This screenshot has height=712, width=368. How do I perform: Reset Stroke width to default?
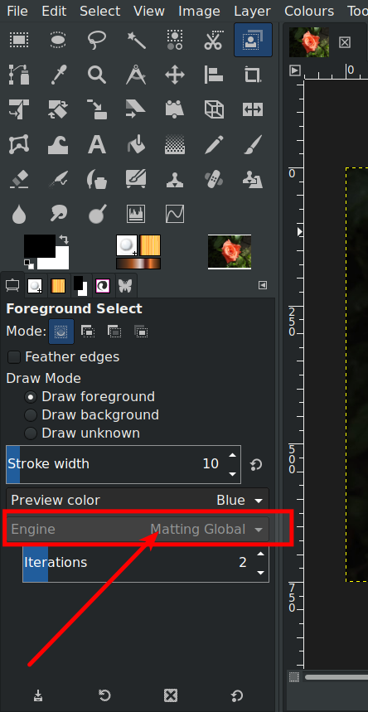pyautogui.click(x=256, y=464)
